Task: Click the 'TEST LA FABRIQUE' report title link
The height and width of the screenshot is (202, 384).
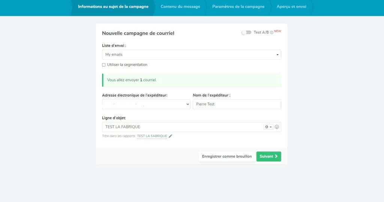Action: click(152, 136)
